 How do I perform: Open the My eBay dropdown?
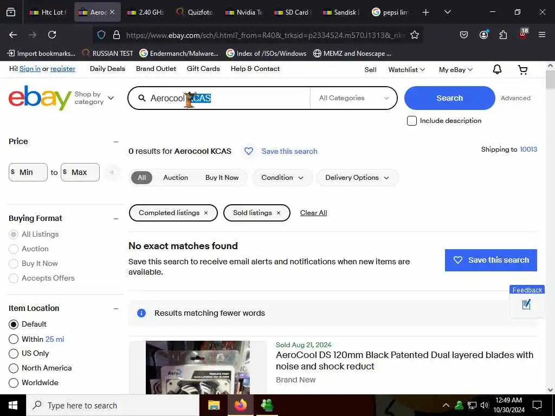point(455,70)
